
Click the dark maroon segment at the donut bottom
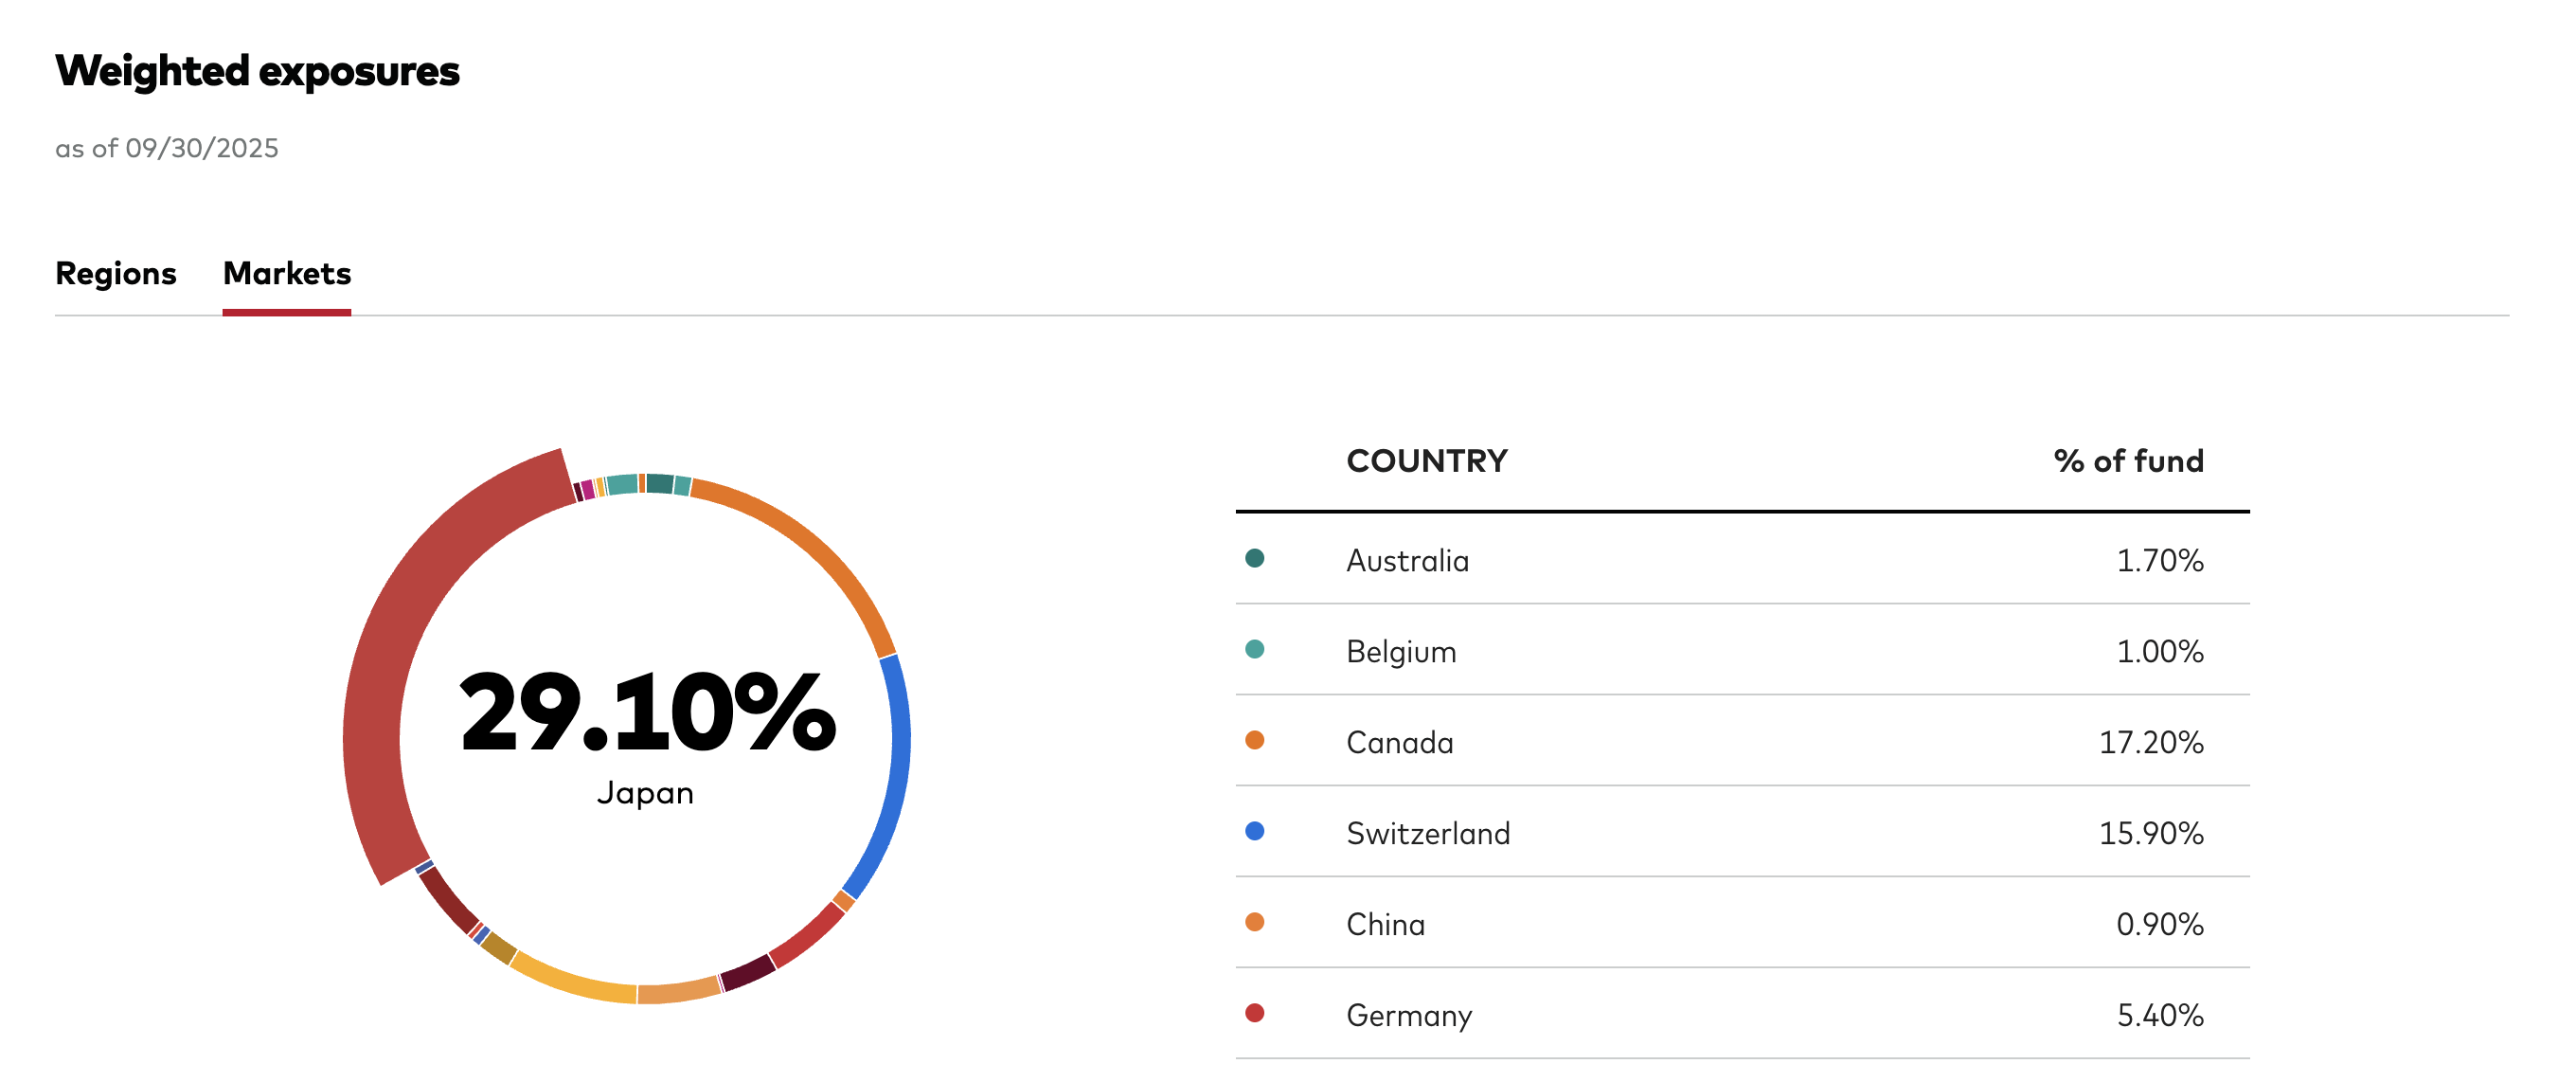pos(748,972)
